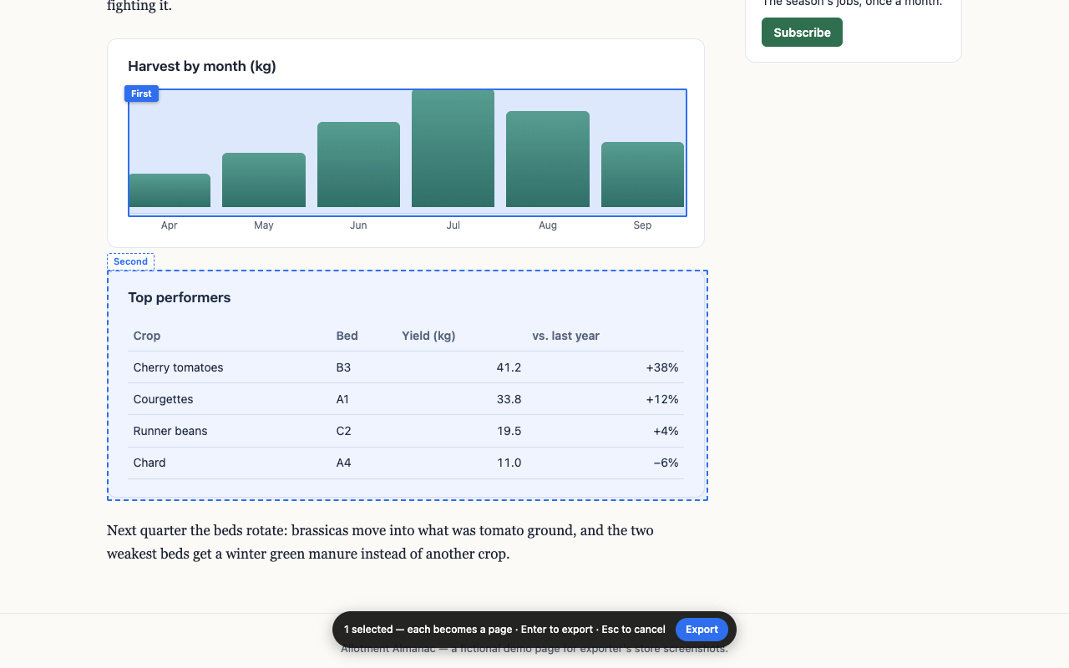1069x668 pixels.
Task: Select the Second dashed badge label
Action: tap(130, 261)
